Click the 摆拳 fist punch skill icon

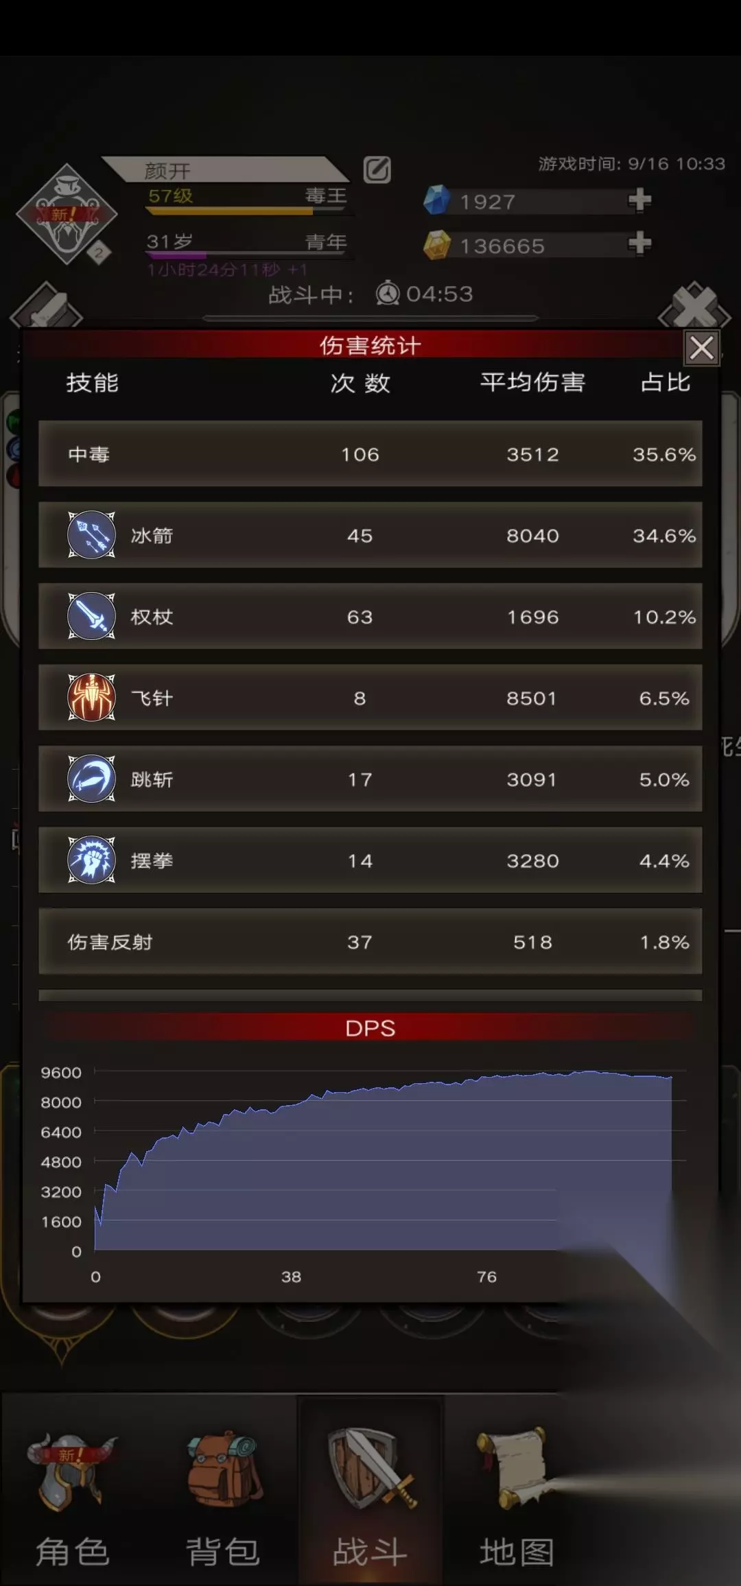91,860
